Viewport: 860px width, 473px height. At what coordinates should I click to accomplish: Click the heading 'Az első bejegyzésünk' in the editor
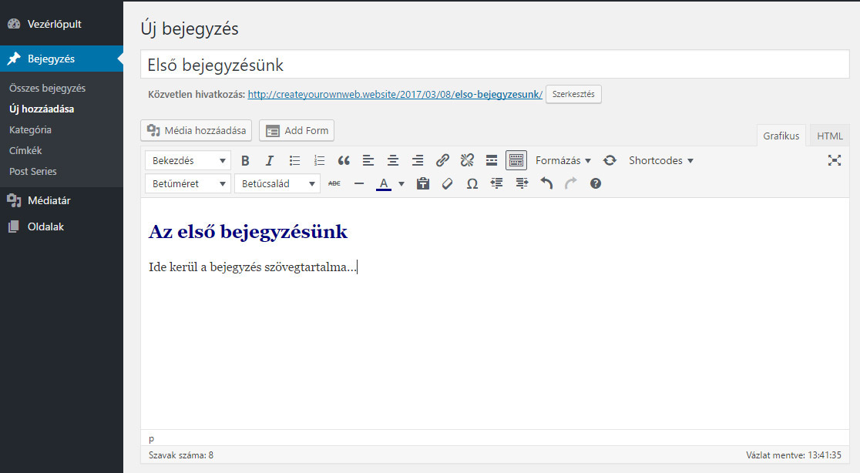click(x=248, y=232)
